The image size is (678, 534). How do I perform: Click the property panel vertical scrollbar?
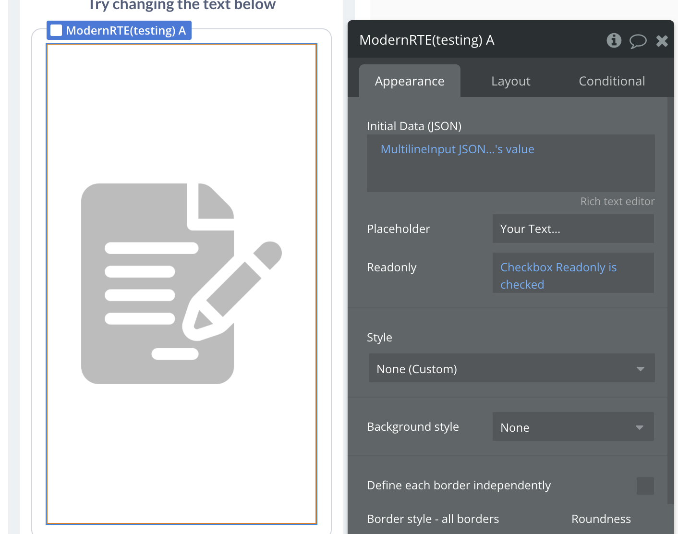670,298
